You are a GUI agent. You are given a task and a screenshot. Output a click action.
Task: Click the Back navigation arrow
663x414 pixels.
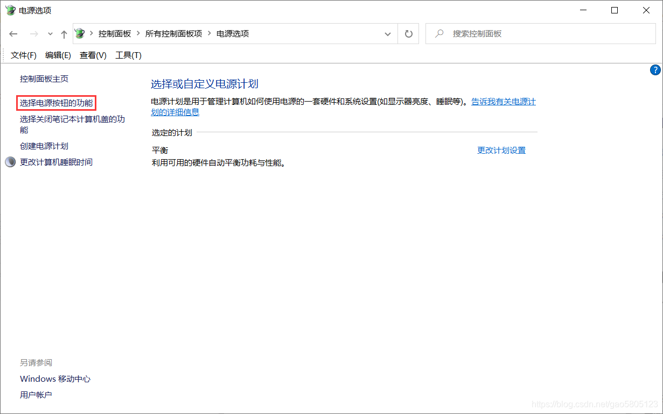click(13, 33)
